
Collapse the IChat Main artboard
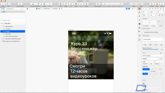coord(1,24)
